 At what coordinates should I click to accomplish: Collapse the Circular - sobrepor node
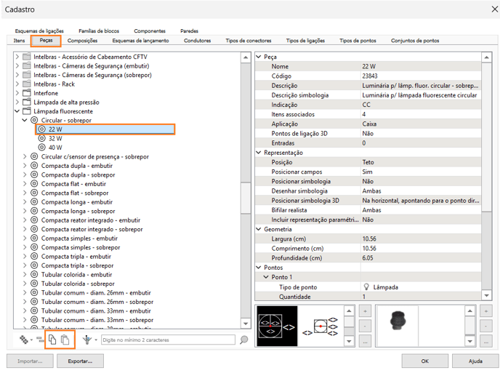(25, 120)
